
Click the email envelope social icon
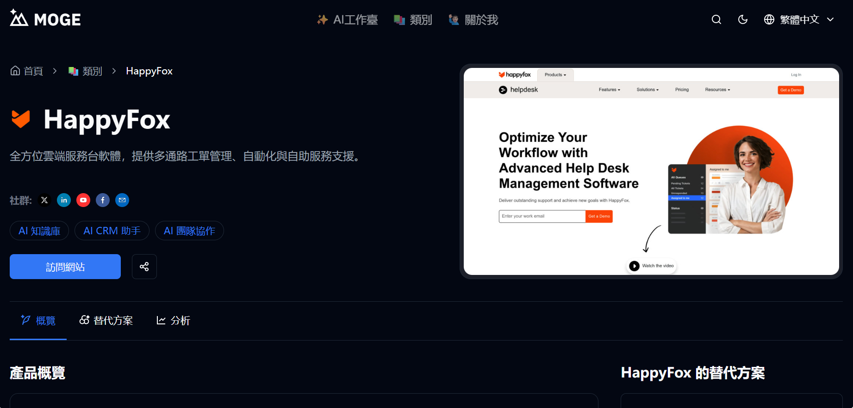122,200
